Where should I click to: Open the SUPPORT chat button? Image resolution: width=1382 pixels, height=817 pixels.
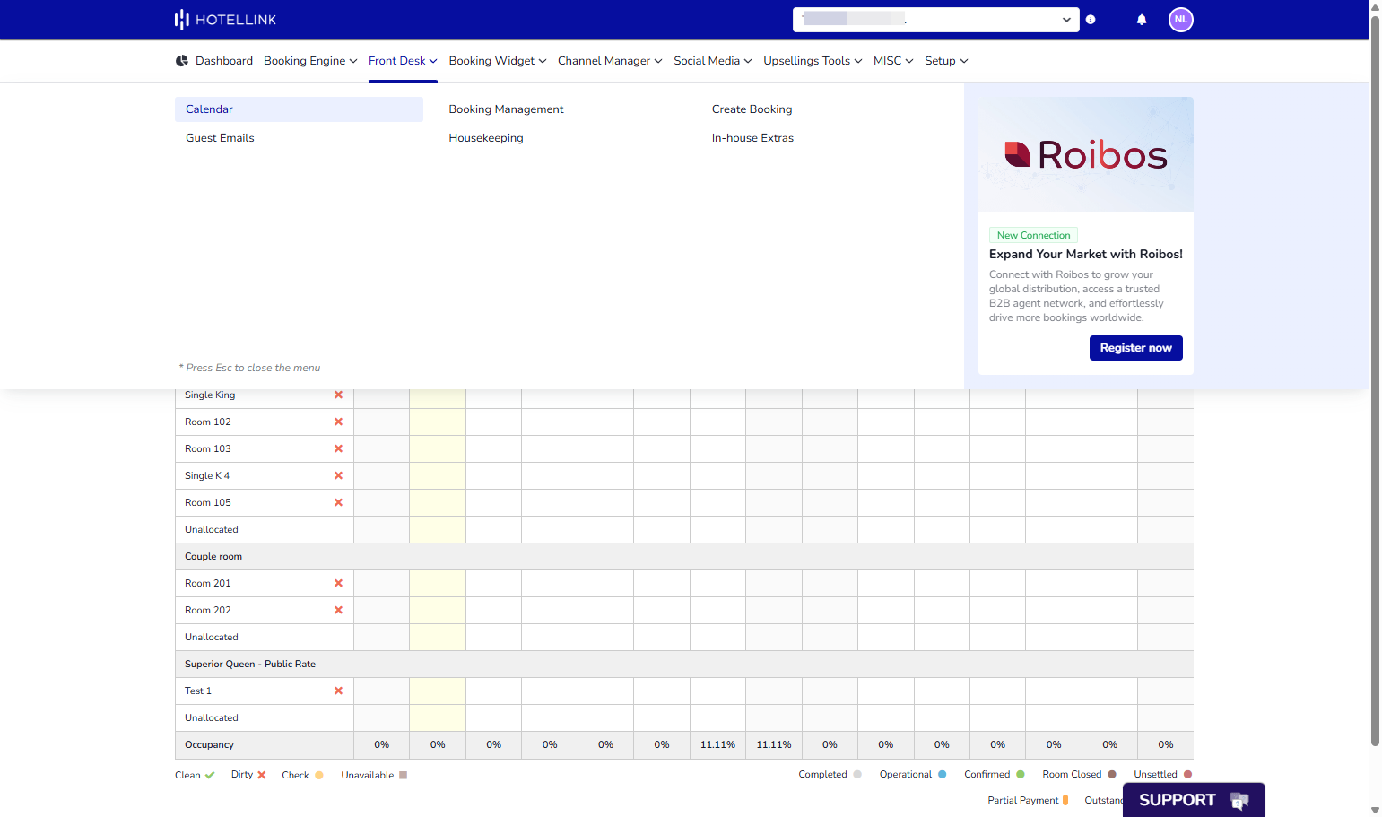pyautogui.click(x=1194, y=800)
